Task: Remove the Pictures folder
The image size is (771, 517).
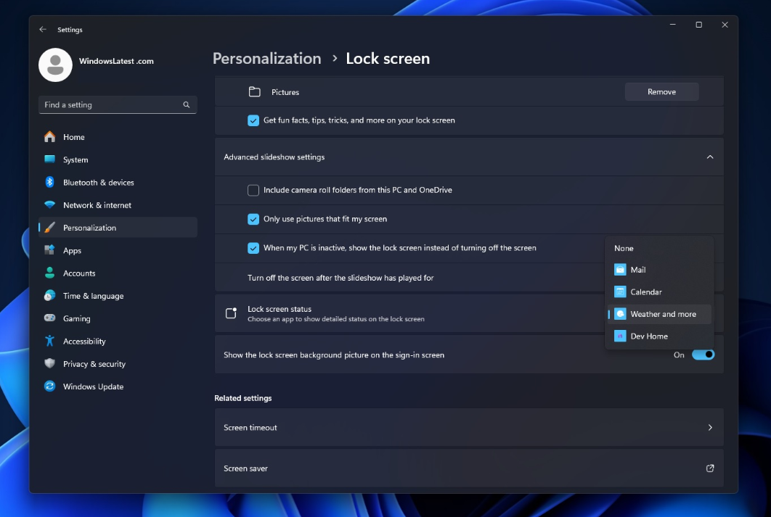Action: click(661, 92)
